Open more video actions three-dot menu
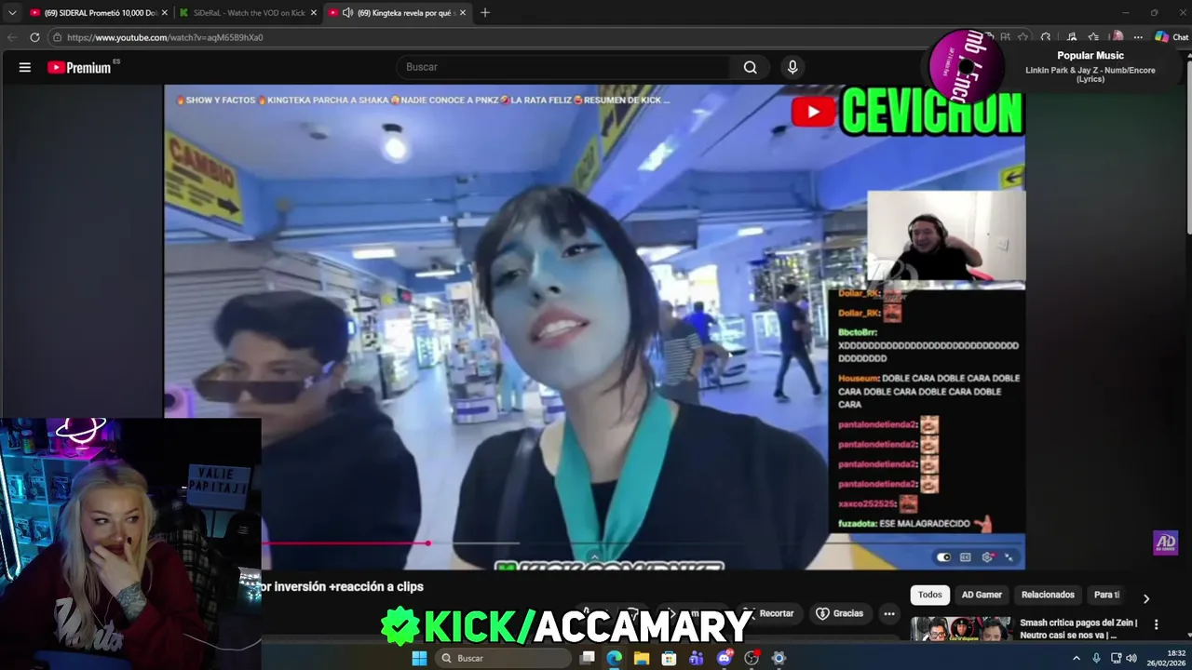This screenshot has width=1192, height=670. coord(889,613)
